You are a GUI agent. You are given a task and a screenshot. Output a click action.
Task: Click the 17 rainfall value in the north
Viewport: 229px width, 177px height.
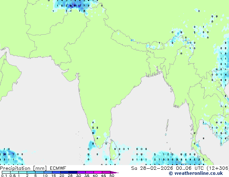[x=79, y=6]
